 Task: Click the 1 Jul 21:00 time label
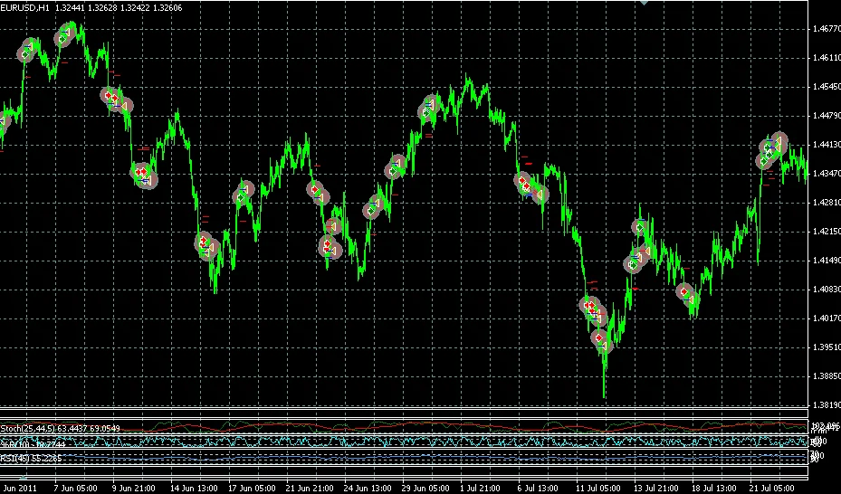point(481,488)
